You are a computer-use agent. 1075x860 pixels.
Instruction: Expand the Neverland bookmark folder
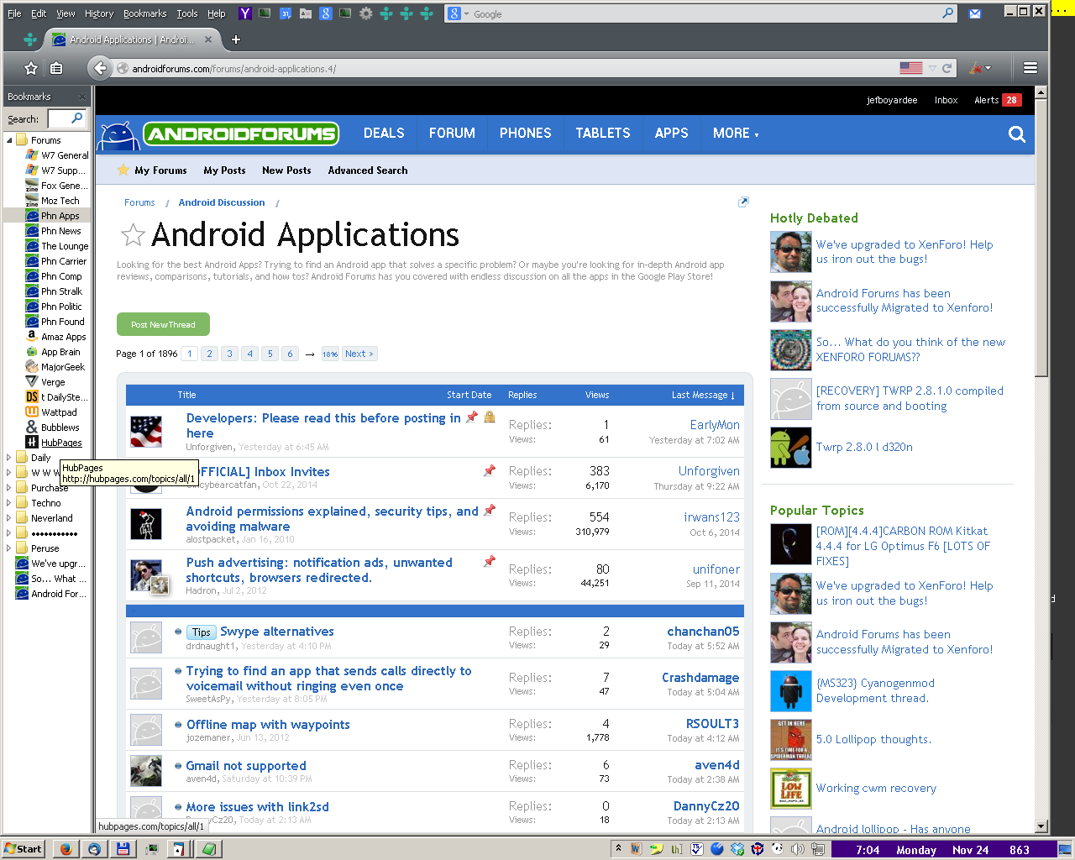click(x=9, y=518)
